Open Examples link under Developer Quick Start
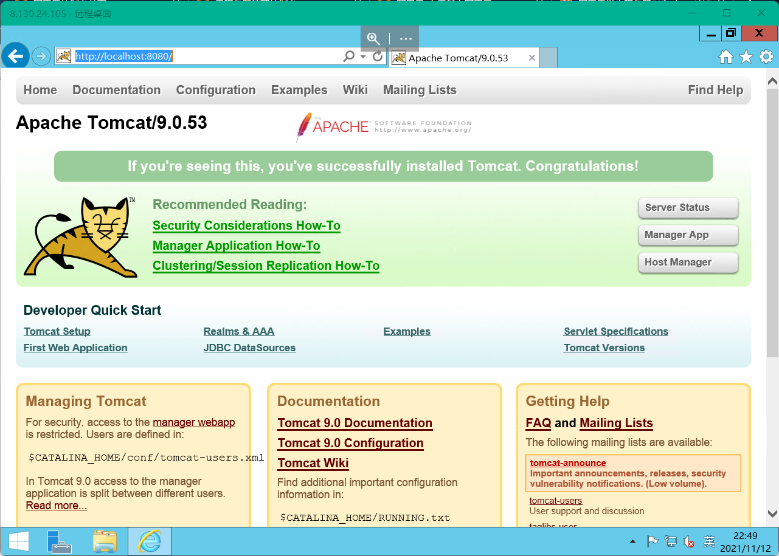Screen dimensions: 779x556 tap(407, 331)
